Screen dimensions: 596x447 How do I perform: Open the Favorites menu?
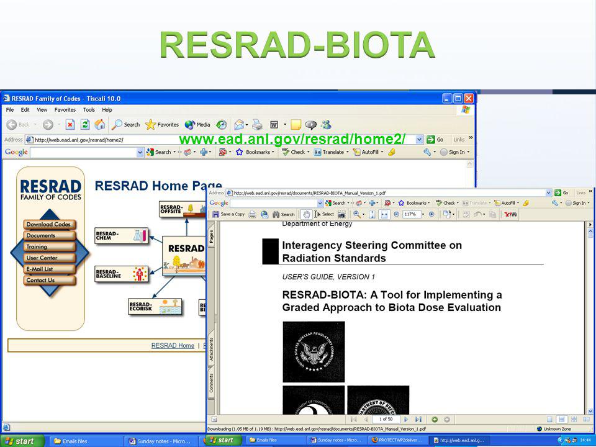65,109
